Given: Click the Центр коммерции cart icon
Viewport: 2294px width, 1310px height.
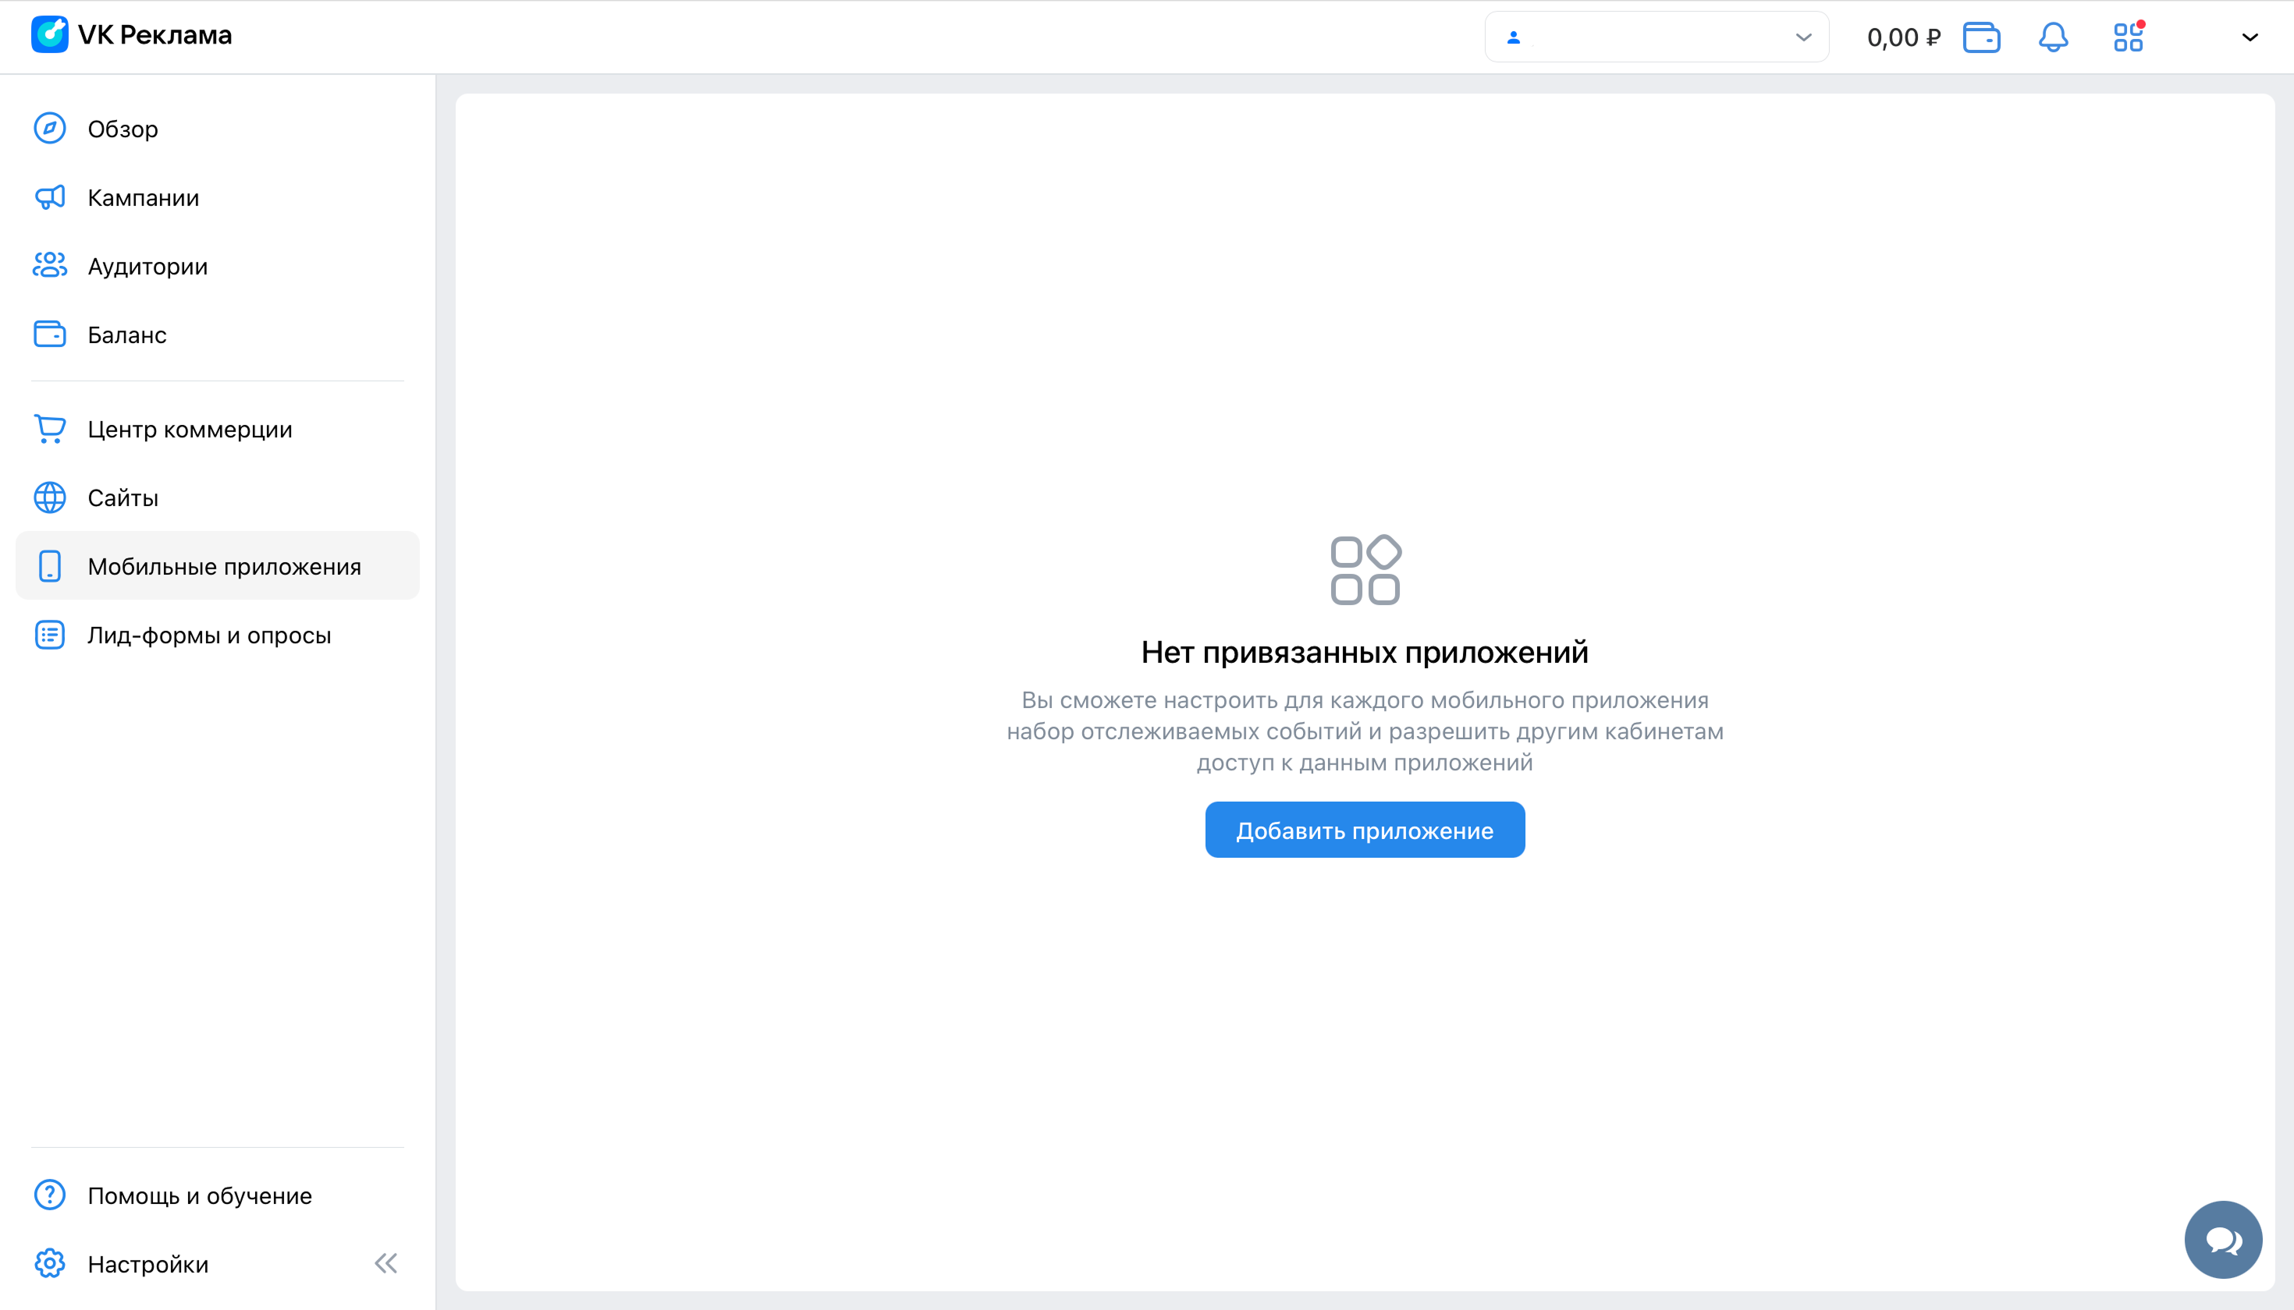Looking at the screenshot, I should pos(49,428).
